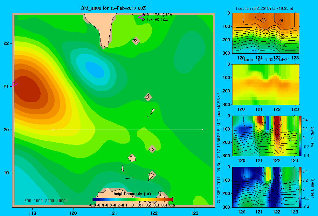
Task: Select the magenta drifter marker at latitude 21 edge
Action: click(14, 84)
